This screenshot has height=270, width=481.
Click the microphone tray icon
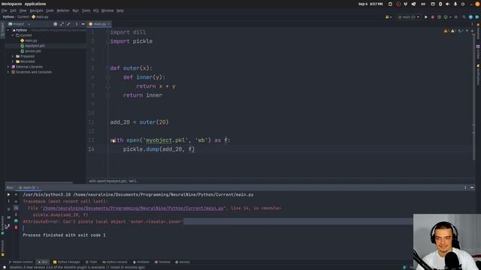[455, 4]
